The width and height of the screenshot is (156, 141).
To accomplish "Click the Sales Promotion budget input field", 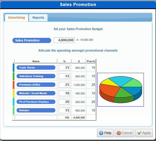I will (x=64, y=40).
